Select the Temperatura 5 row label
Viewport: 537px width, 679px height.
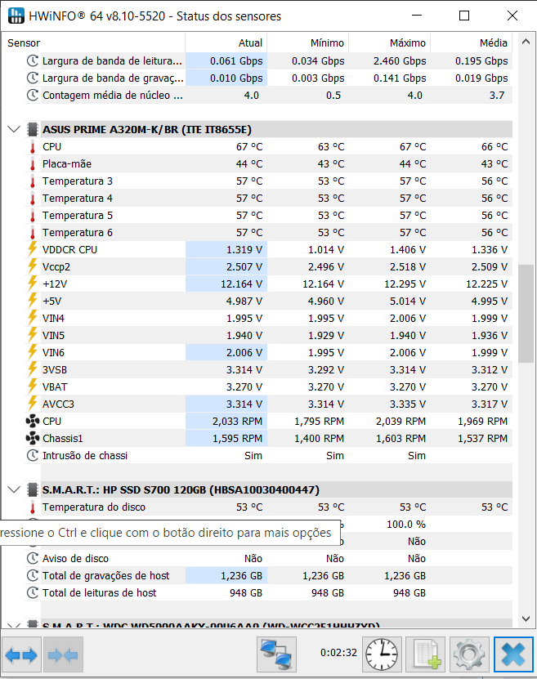coord(78,216)
